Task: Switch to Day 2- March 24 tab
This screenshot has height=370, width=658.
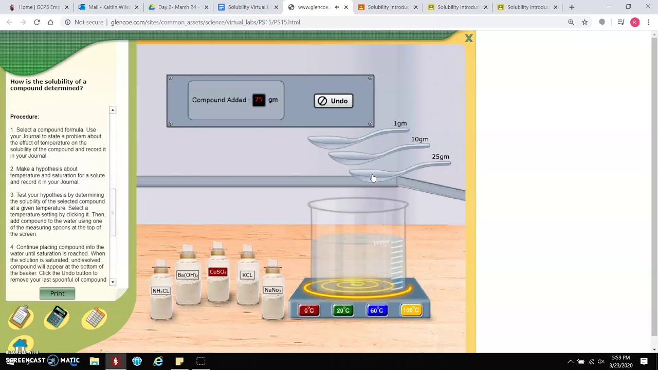Action: [x=179, y=7]
